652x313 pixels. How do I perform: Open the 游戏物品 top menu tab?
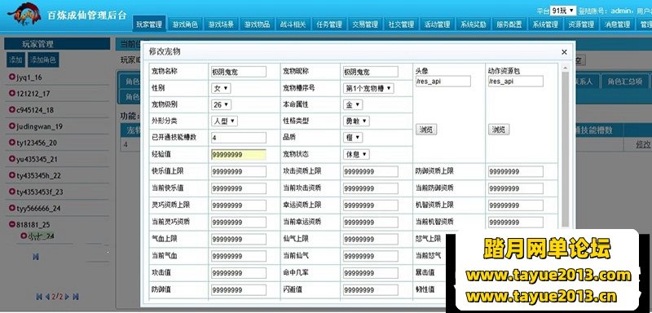tap(257, 24)
